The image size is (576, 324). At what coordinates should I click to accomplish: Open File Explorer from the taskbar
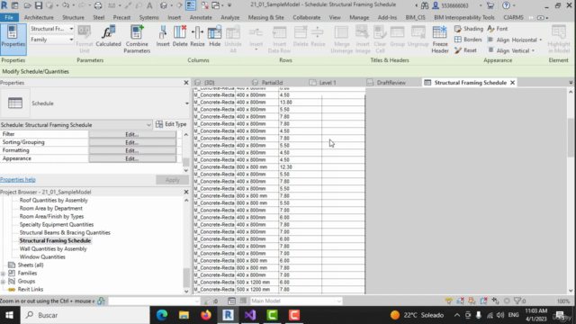pyautogui.click(x=184, y=315)
